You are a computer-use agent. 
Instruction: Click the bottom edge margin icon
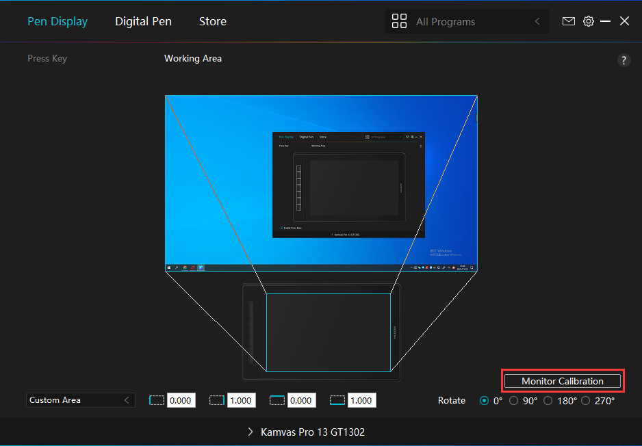(337, 400)
